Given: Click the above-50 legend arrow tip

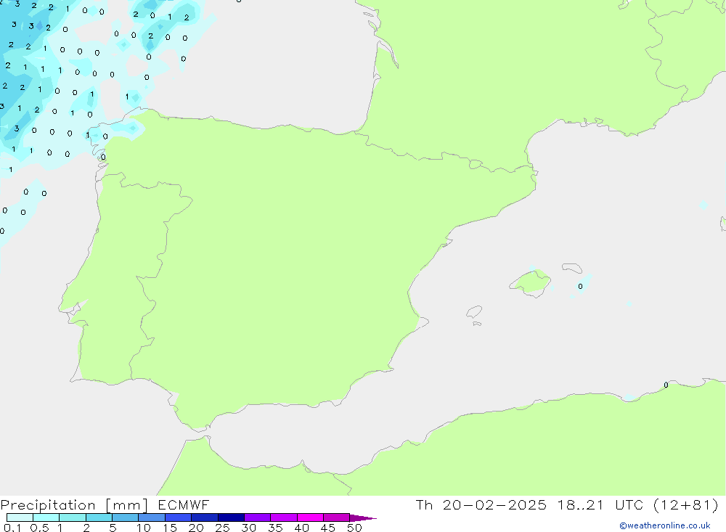Looking at the screenshot, I should [364, 518].
